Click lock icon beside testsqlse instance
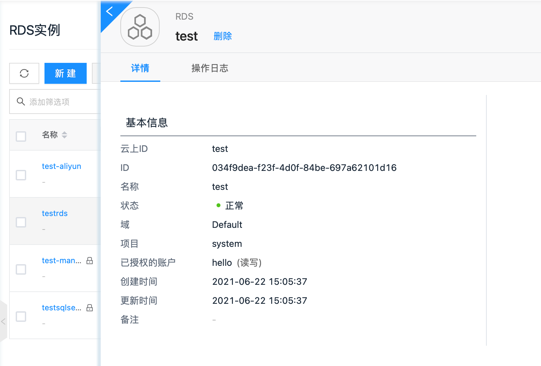The image size is (541, 366). point(90,308)
